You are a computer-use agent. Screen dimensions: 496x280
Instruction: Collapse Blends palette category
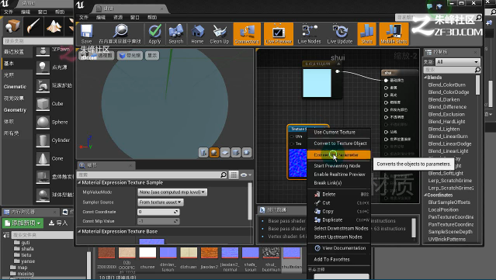(x=425, y=78)
